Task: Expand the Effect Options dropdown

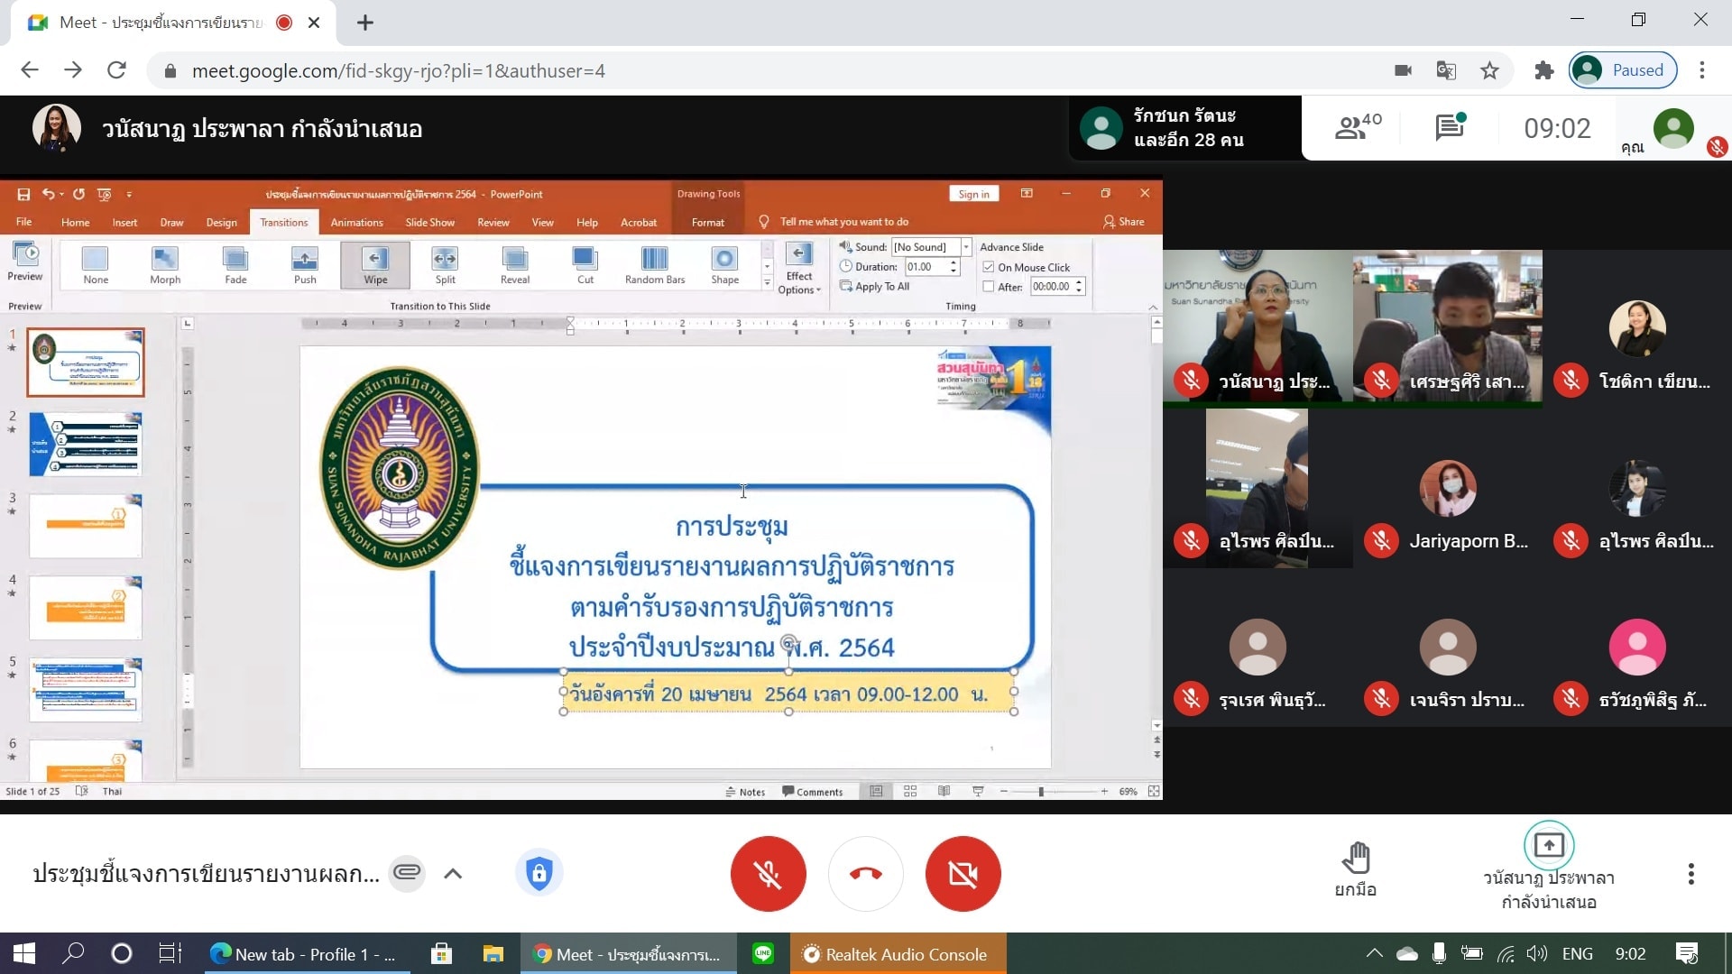Action: pos(799,271)
